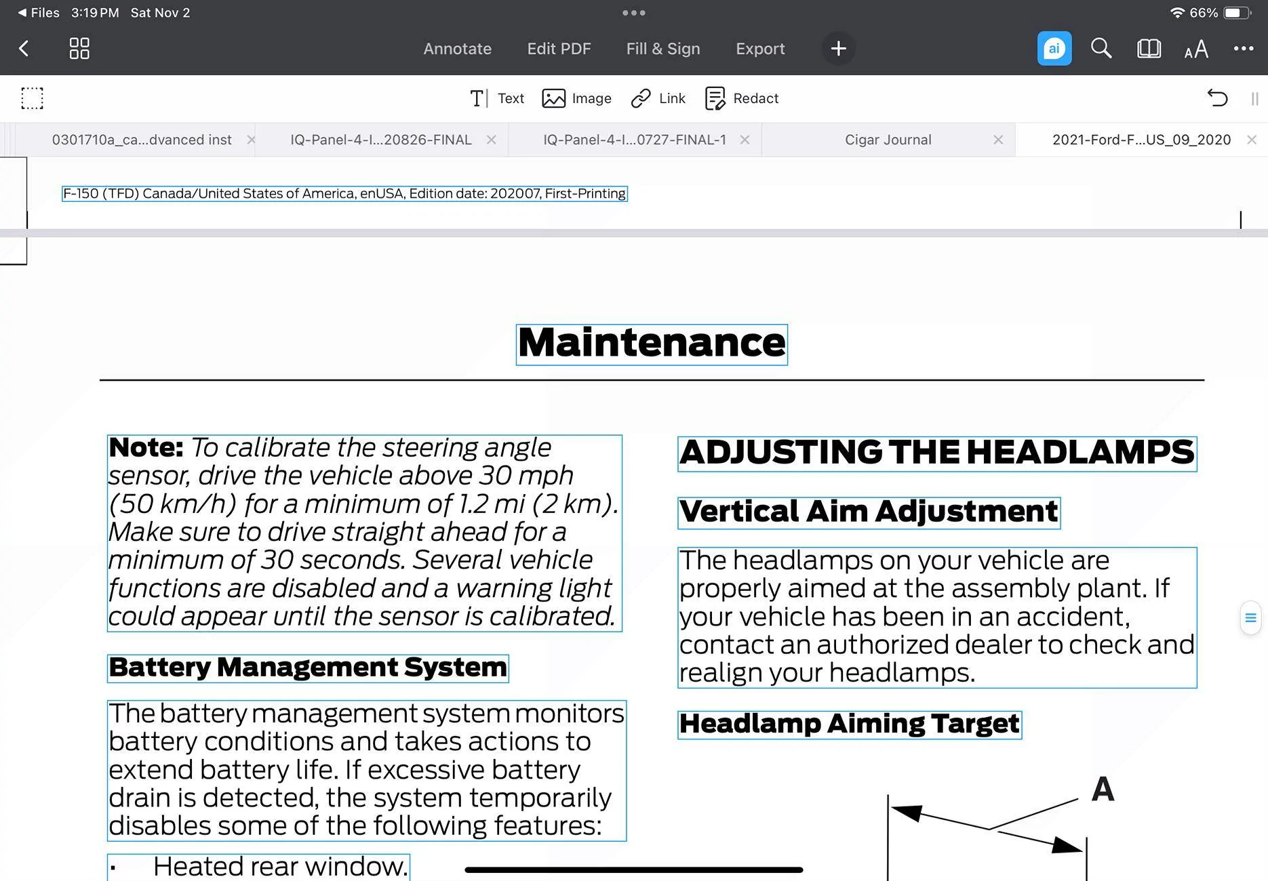Tap the battery indicator in status bar
The image size is (1268, 881).
[1237, 13]
